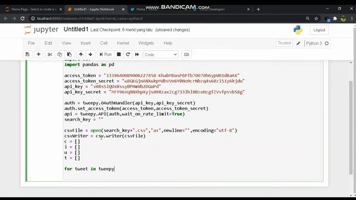Click the 'csvFile = open(...)' line
This screenshot has width=356, height=200.
[x=151, y=131]
